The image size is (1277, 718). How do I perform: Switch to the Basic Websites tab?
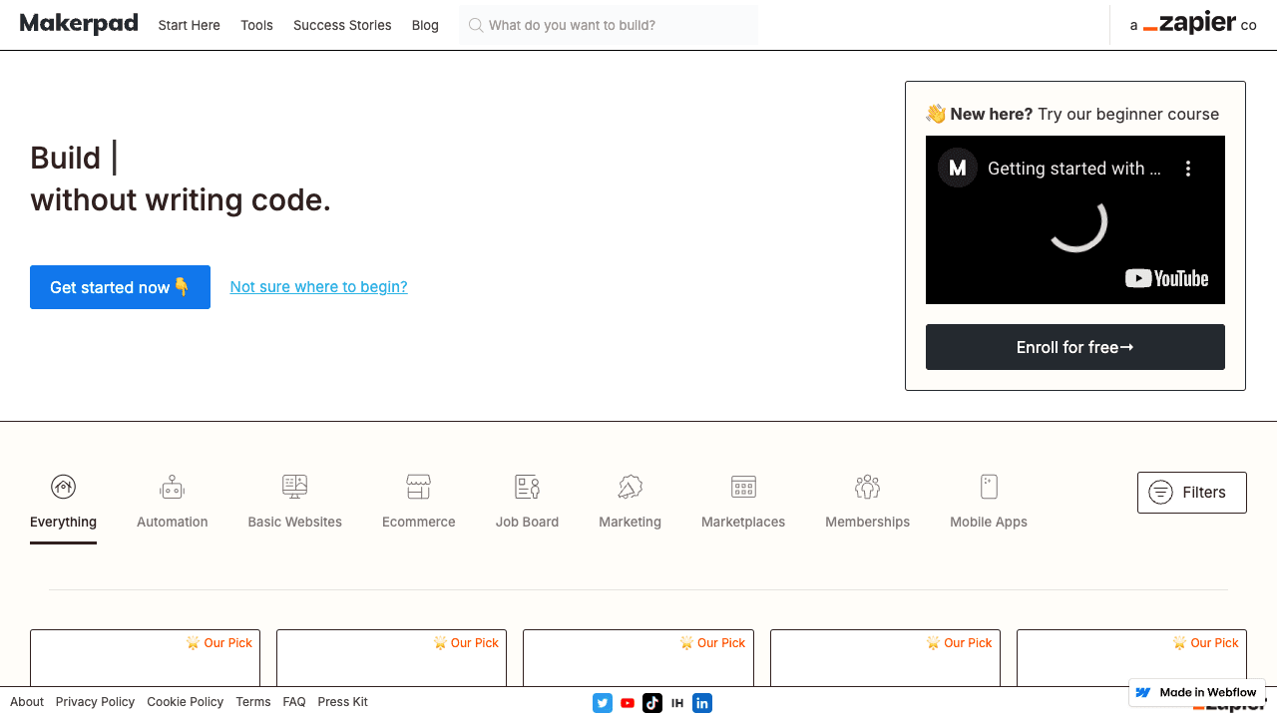click(295, 509)
